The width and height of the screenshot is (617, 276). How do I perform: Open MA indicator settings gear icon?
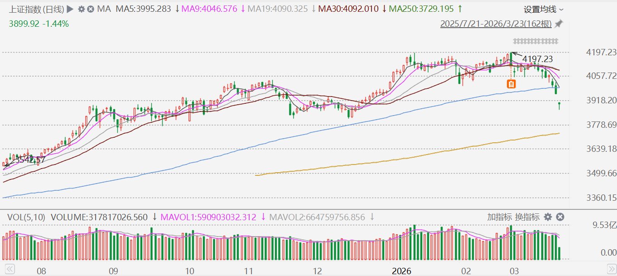coord(81,9)
